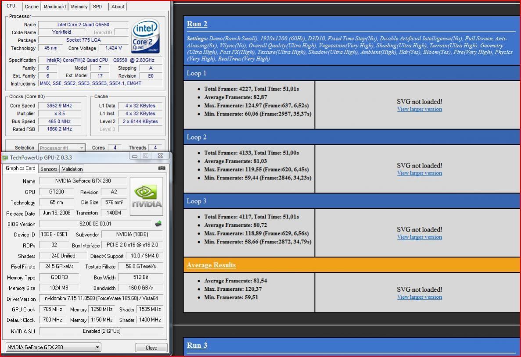This screenshot has height=357, width=521.
Task: Click the Device ID value 10DE - 05E1
Action: [54, 234]
